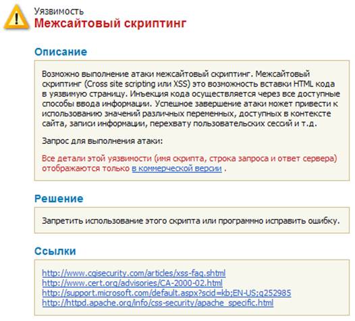Visit the support.microsoft.com q252985 link
Viewport: 355px width, 321px height.
pyautogui.click(x=167, y=293)
